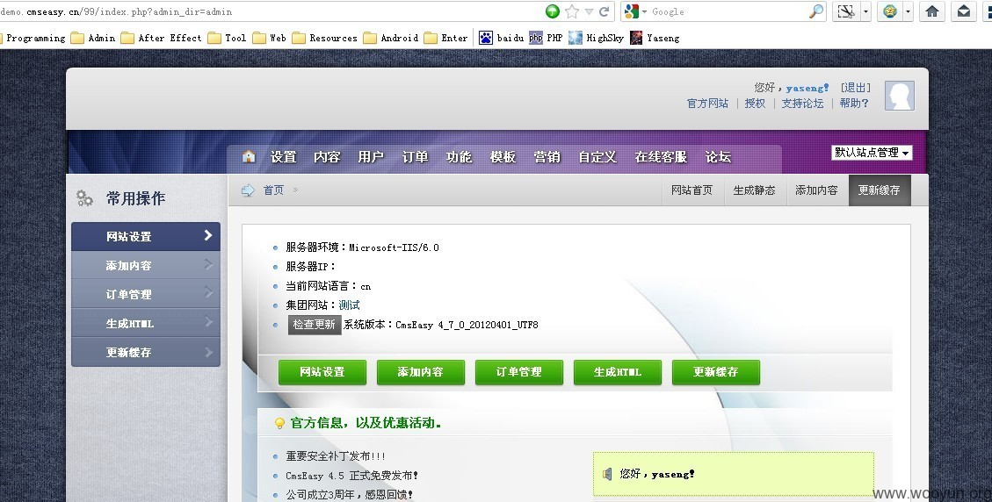Open the 模板 menu
This screenshot has height=502, width=992.
(x=503, y=157)
